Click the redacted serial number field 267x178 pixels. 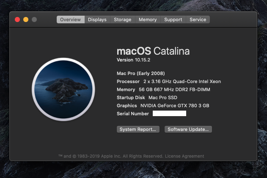[169, 114]
